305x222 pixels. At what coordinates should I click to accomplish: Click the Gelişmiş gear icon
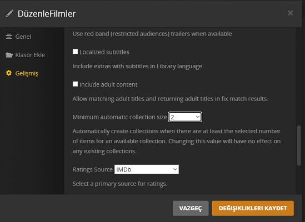[x=9, y=73]
